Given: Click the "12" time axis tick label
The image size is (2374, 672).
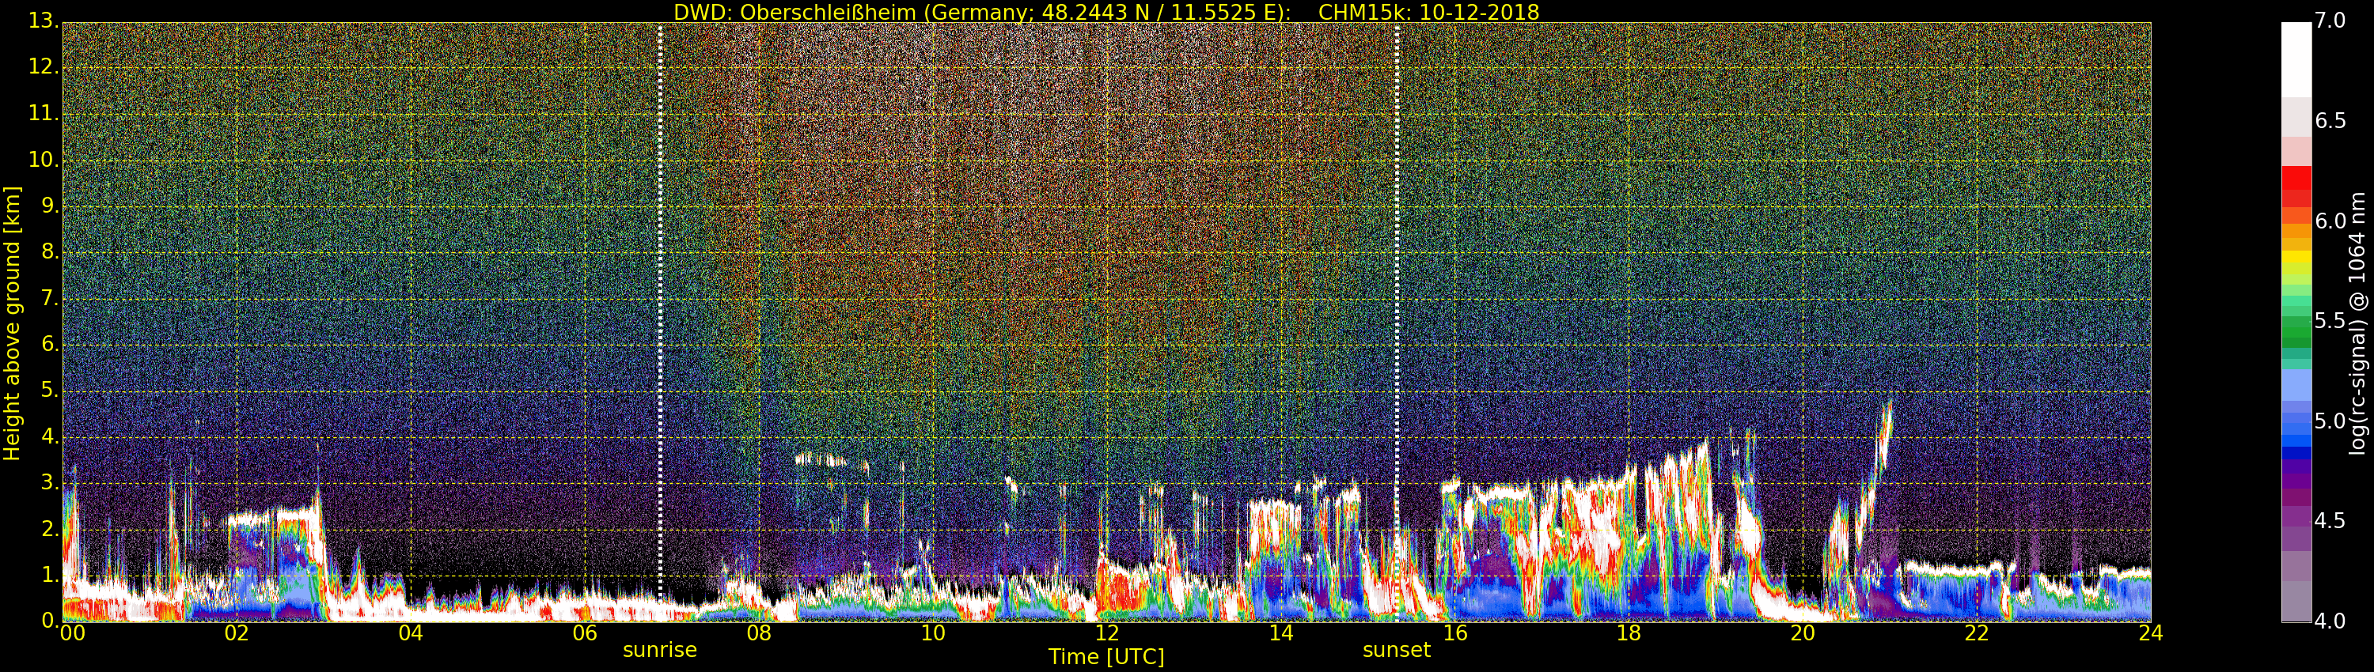Looking at the screenshot, I should [x=1108, y=633].
